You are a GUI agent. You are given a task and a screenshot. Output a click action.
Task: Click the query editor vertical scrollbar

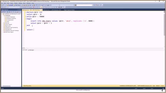[164, 25]
